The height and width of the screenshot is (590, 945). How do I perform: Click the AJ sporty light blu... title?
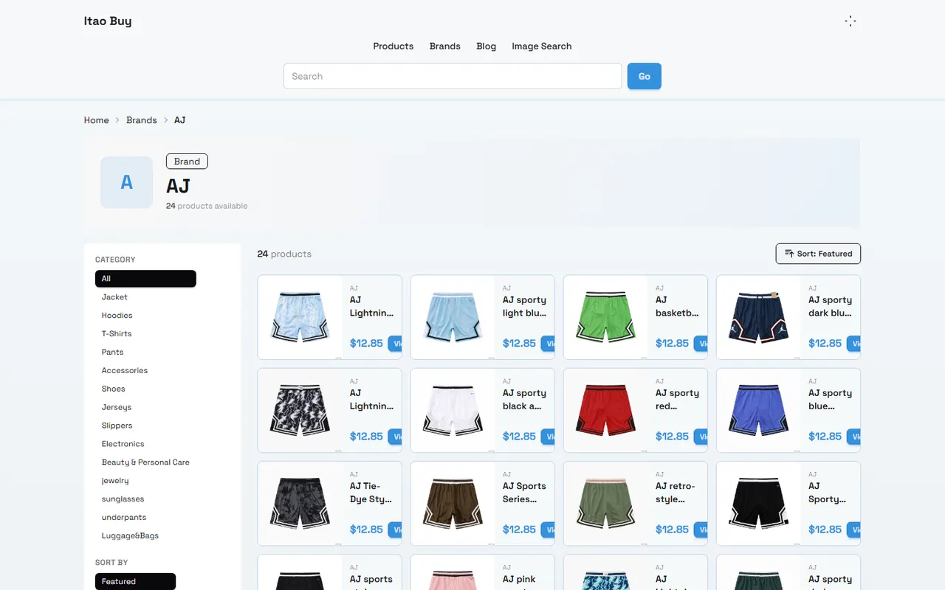point(525,307)
